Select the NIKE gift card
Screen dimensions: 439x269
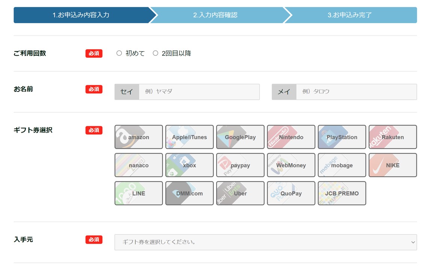pos(393,165)
